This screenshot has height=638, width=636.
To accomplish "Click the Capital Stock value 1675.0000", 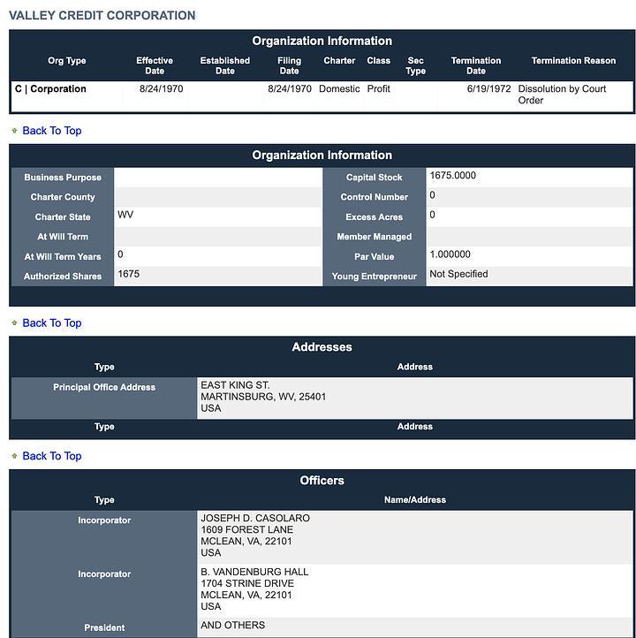I will [x=452, y=175].
